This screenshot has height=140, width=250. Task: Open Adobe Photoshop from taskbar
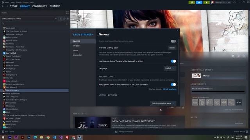pyautogui.click(x=29, y=137)
